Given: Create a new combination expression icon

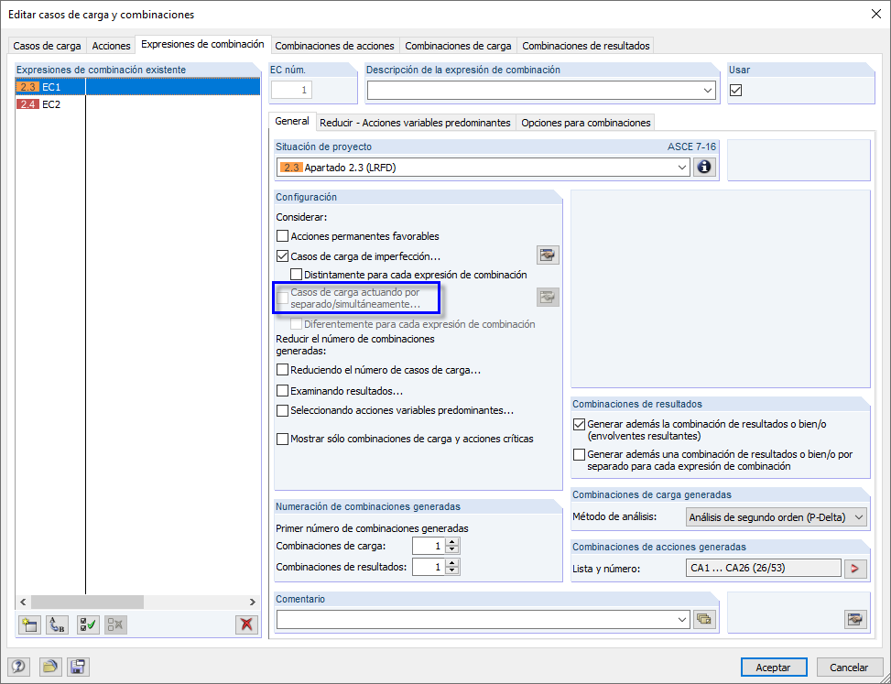Looking at the screenshot, I should (x=29, y=624).
